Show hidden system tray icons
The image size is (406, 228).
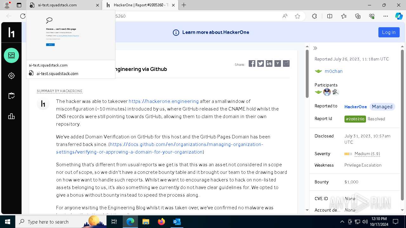(x=342, y=222)
